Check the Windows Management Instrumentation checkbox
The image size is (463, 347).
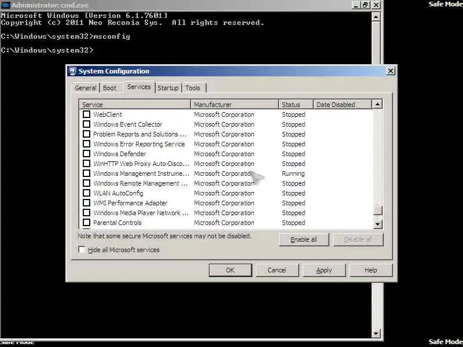(86, 173)
